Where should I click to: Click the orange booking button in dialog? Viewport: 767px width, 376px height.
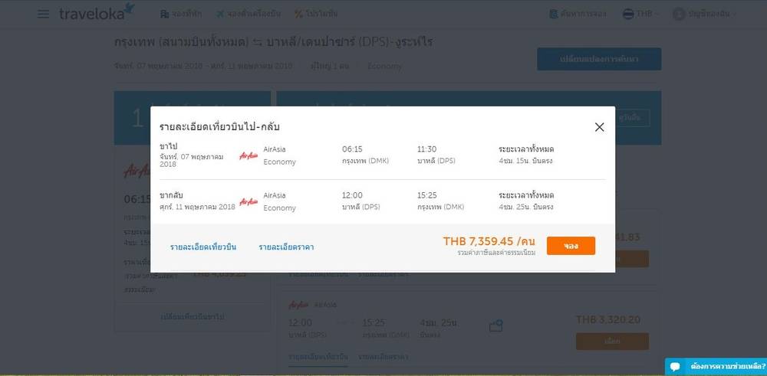(x=571, y=246)
